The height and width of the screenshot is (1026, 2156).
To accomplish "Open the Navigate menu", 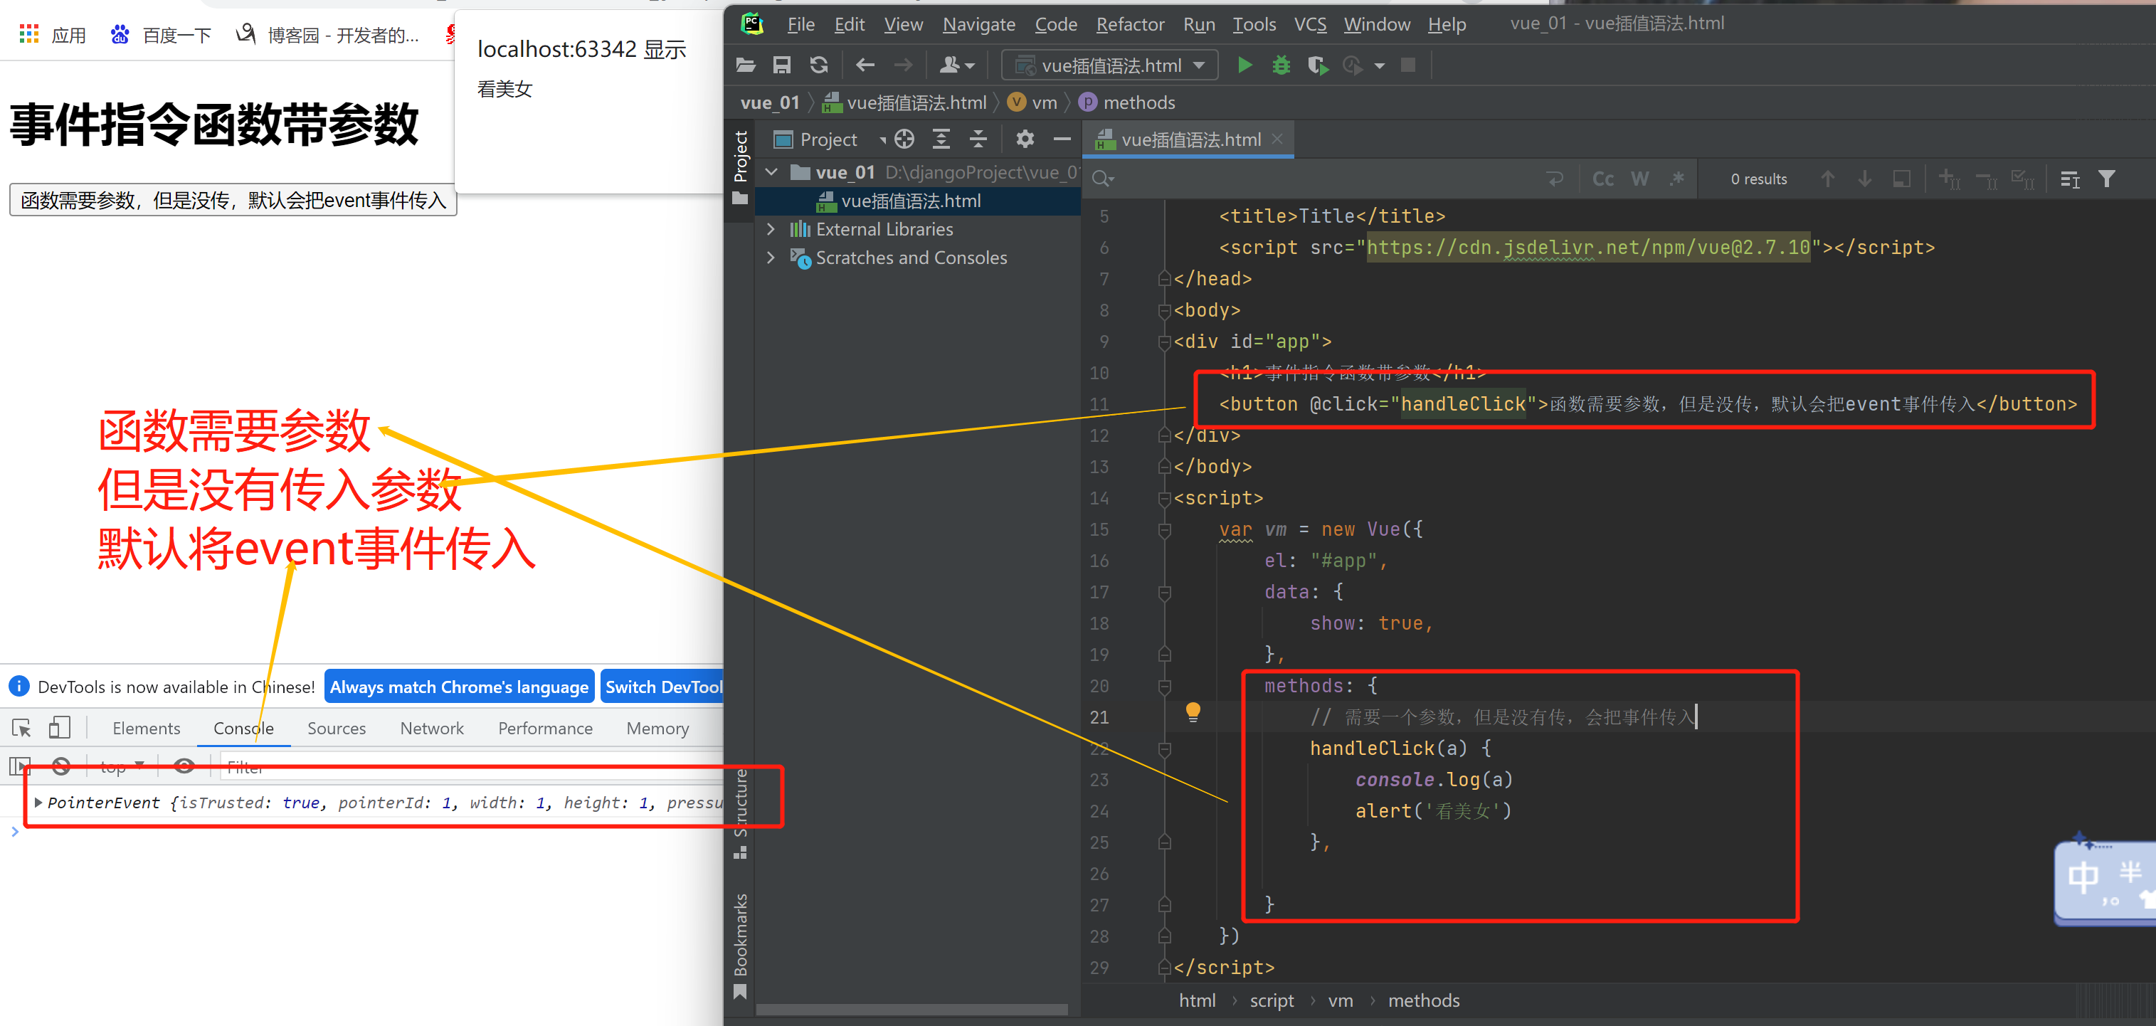I will 978,24.
